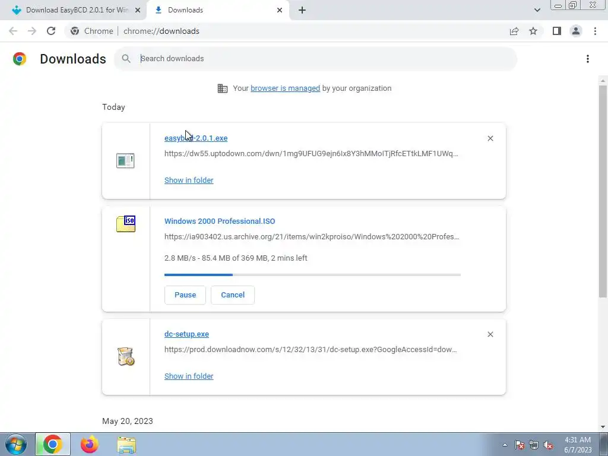Click the Action Center flag tray icon
This screenshot has width=608, height=456.
[x=520, y=445]
